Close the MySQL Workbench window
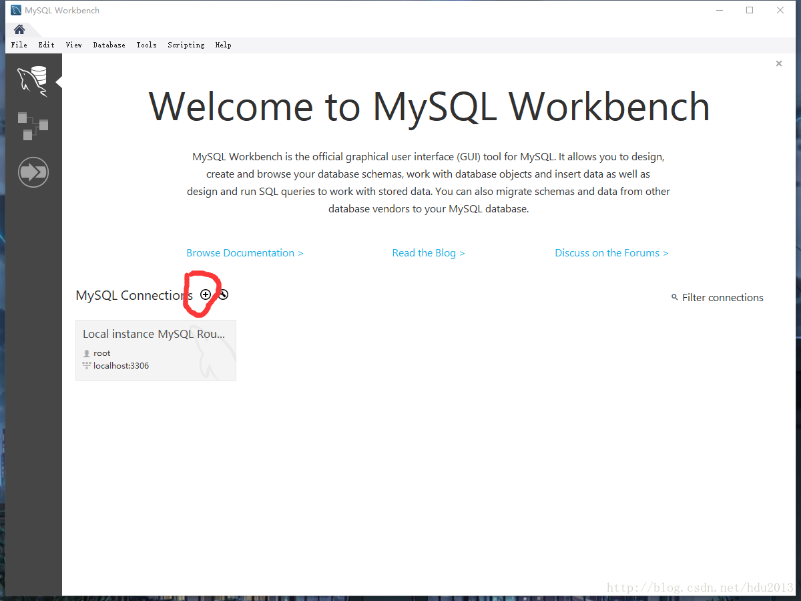 tap(780, 10)
